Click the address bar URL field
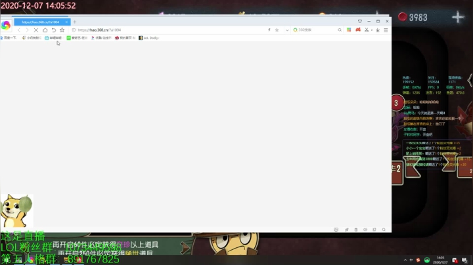This screenshot has width=473, height=265. [x=170, y=30]
